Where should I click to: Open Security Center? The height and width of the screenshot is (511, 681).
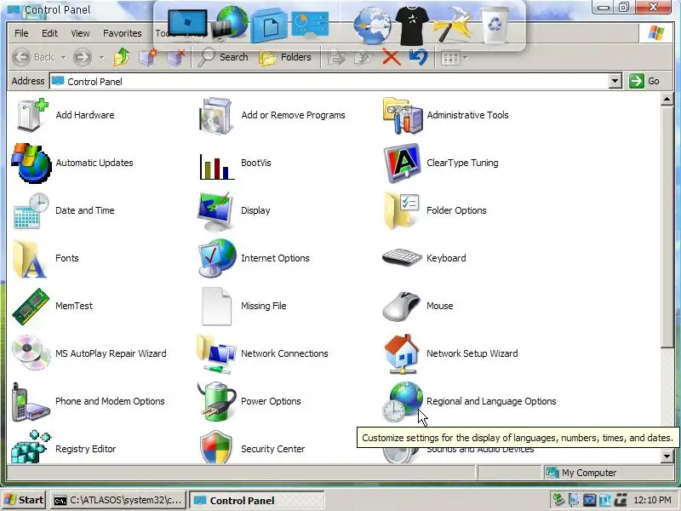[252, 448]
